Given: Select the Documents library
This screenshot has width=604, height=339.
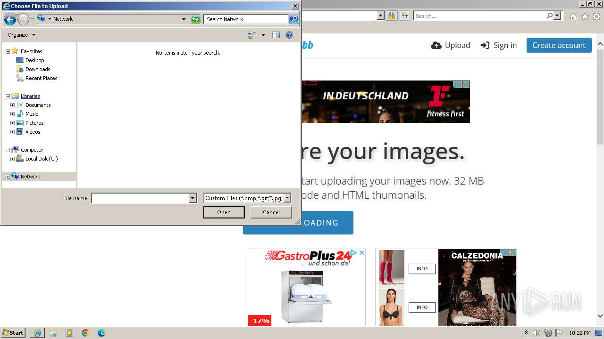Looking at the screenshot, I should click(x=38, y=105).
